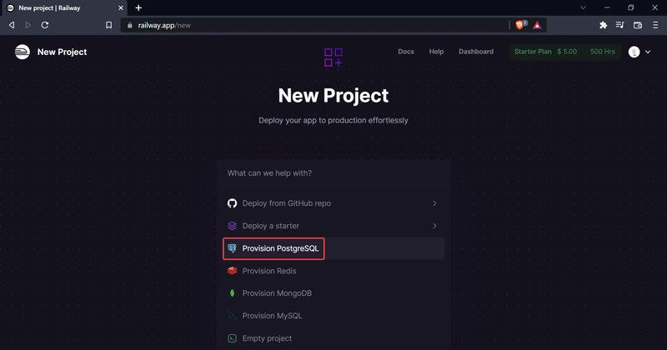The width and height of the screenshot is (667, 350).
Task: Open the playlist/media queue icon
Action: point(619,25)
